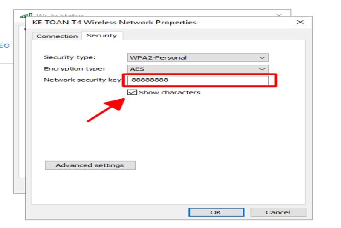
Task: Switch to the Connection tab
Action: (x=57, y=36)
